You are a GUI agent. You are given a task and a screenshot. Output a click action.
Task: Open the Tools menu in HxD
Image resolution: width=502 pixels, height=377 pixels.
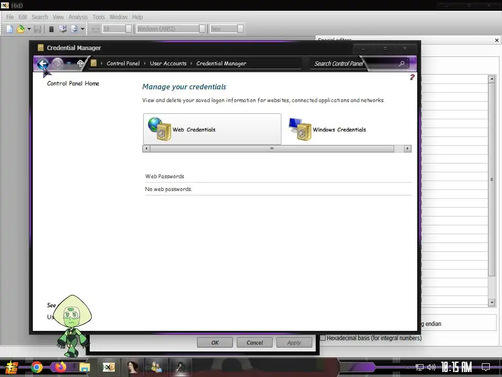tap(99, 17)
